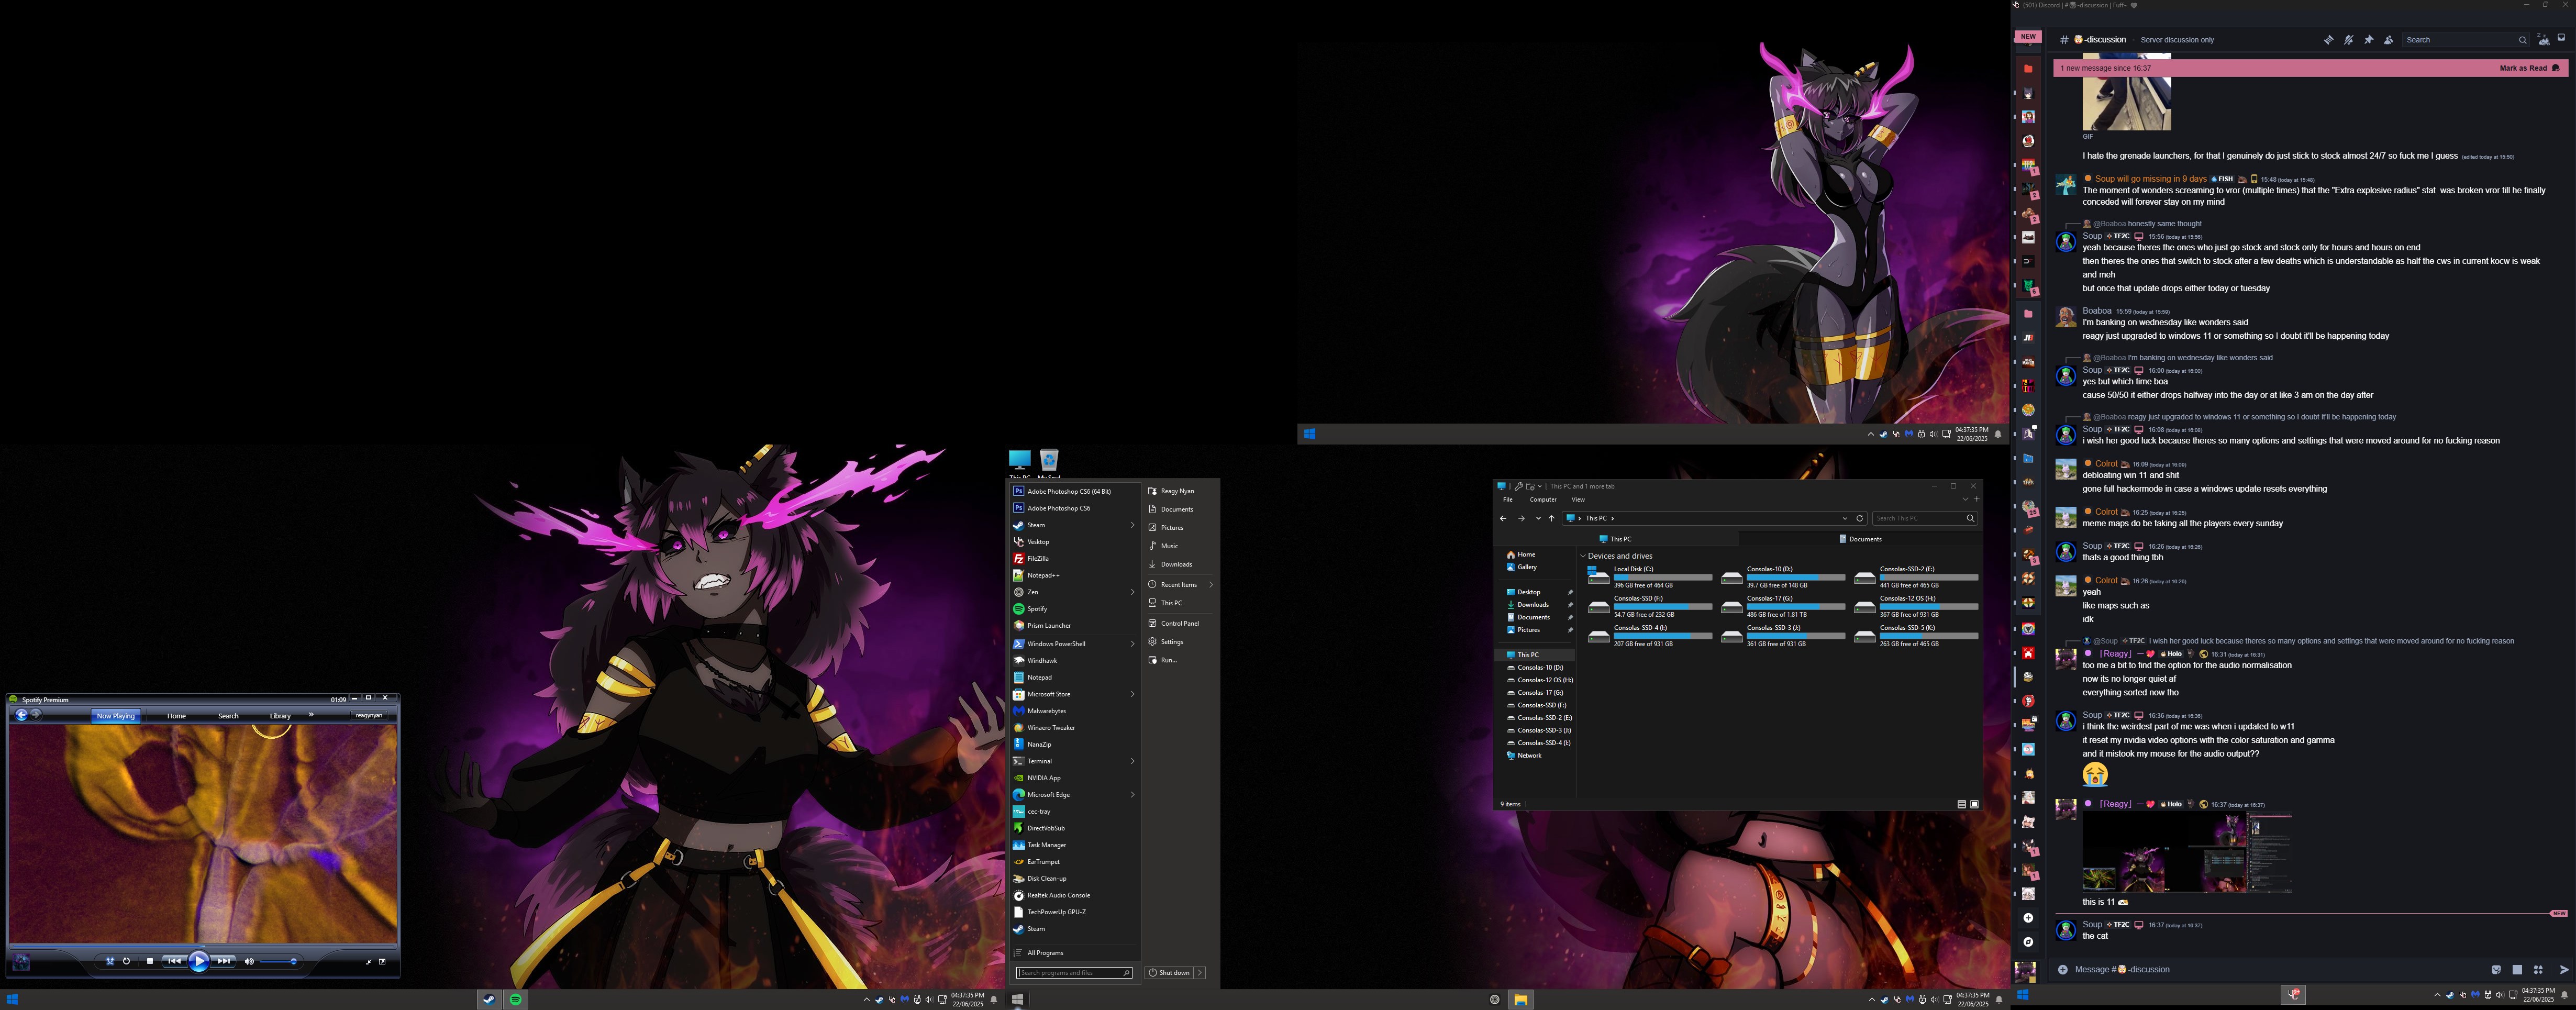Toggle repeat in Spotify player
2576x1010 pixels.
pos(127,961)
